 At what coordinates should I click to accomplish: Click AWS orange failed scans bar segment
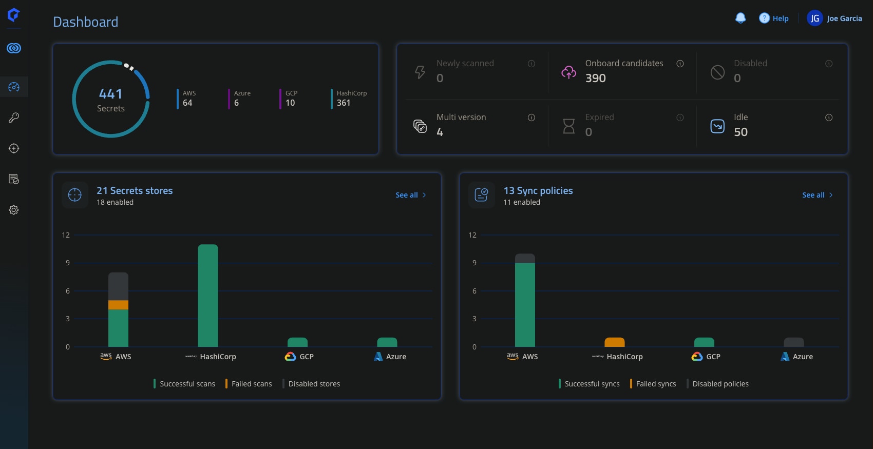point(118,305)
